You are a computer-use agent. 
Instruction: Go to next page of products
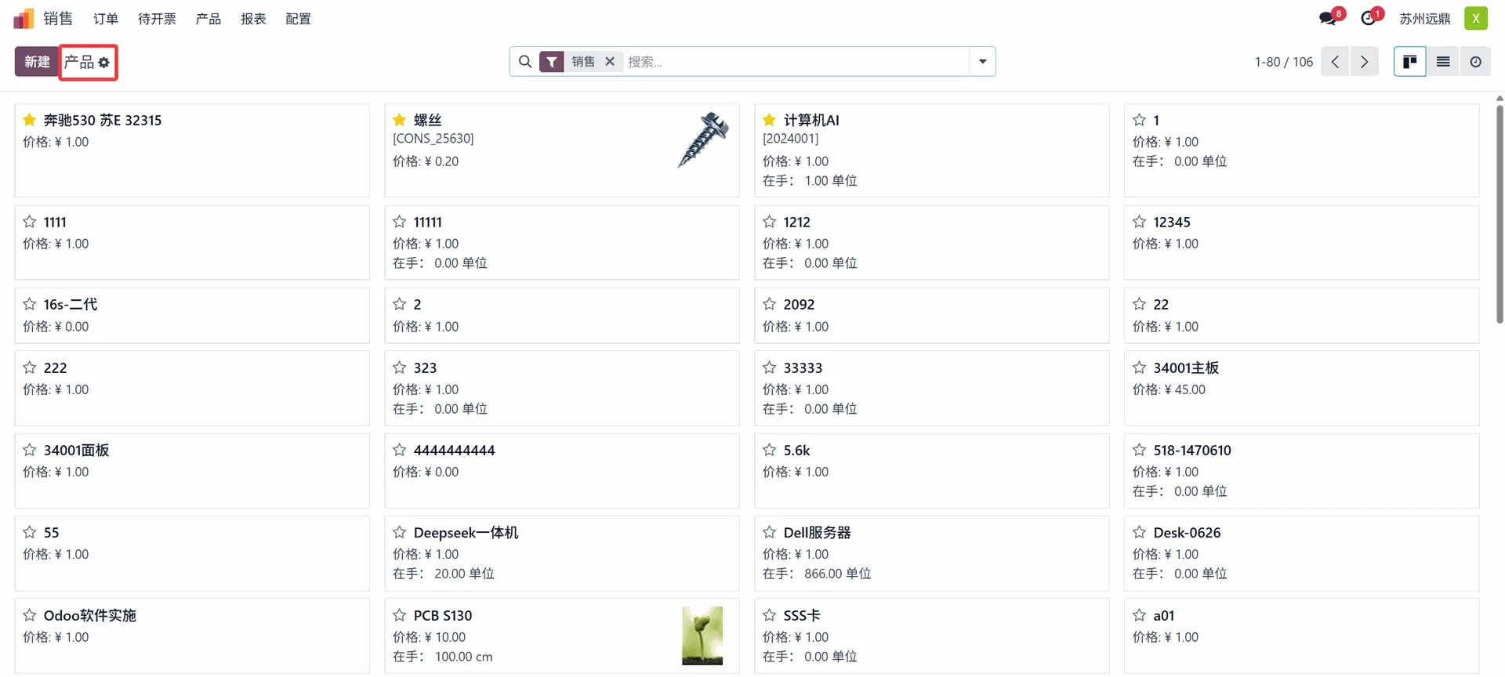(x=1364, y=62)
